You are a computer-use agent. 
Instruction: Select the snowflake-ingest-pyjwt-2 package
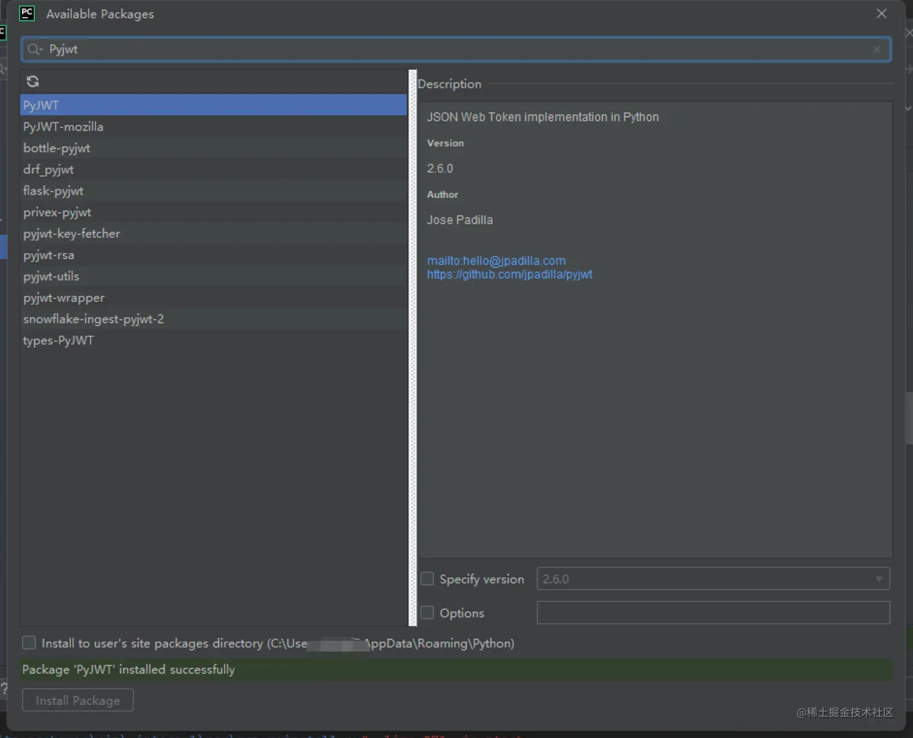[214, 319]
